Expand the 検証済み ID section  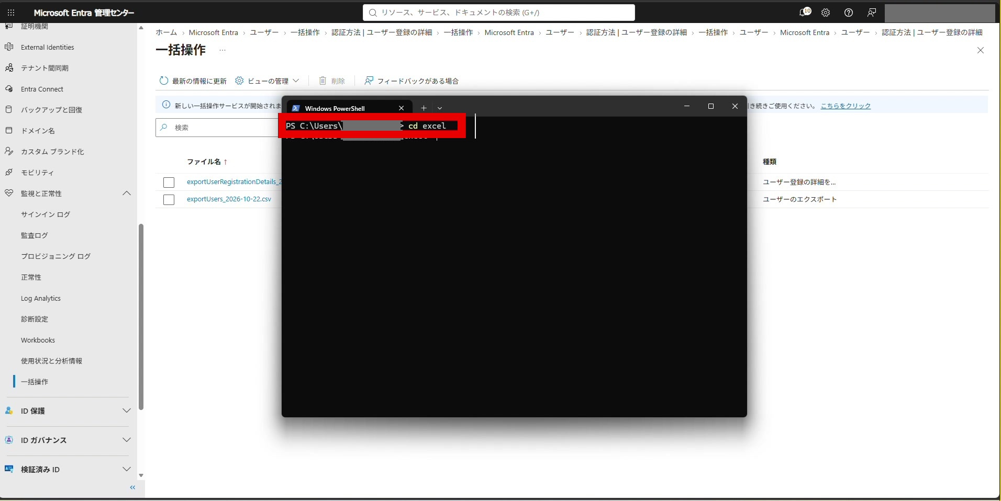126,470
